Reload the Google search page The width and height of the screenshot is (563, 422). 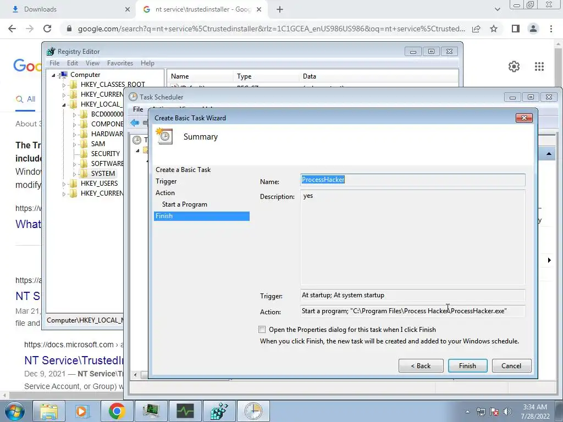(x=47, y=29)
